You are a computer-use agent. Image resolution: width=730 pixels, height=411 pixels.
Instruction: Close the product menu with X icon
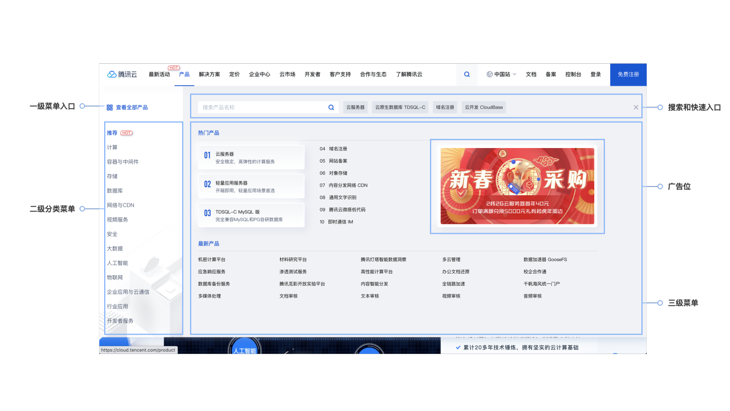636,108
